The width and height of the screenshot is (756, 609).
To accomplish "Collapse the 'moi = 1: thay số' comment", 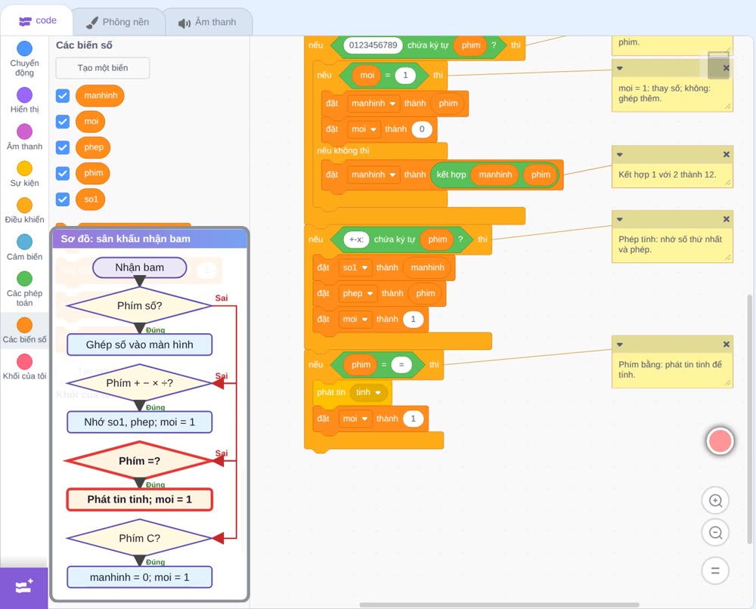I will 620,68.
